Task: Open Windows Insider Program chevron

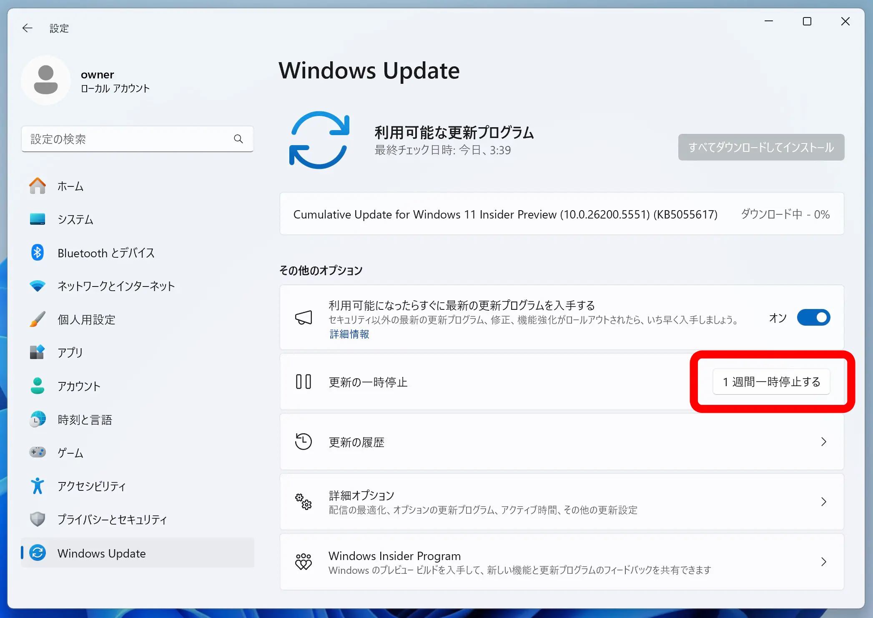Action: (823, 562)
